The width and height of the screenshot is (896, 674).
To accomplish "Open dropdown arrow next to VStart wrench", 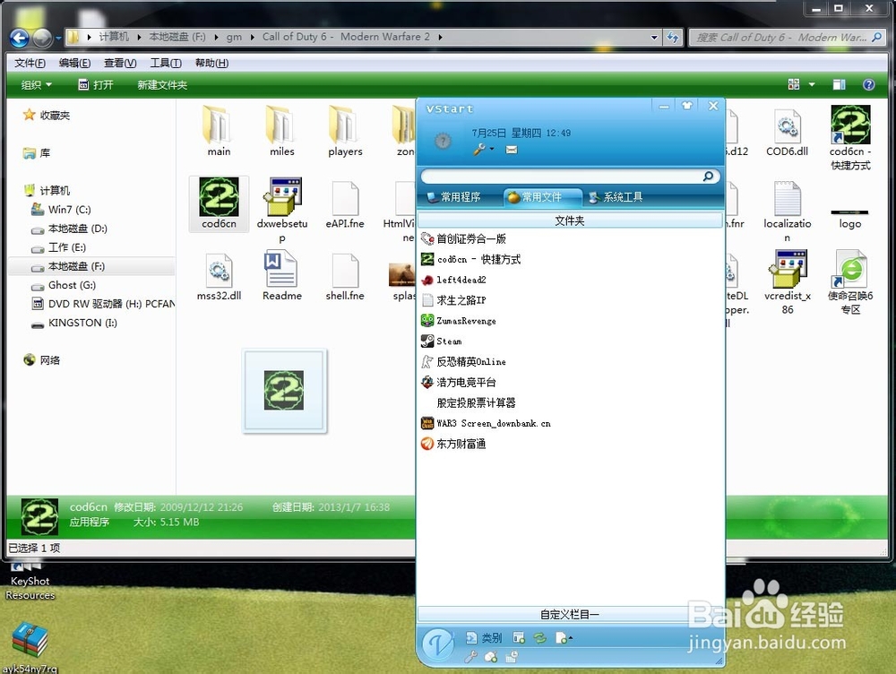I will [492, 149].
